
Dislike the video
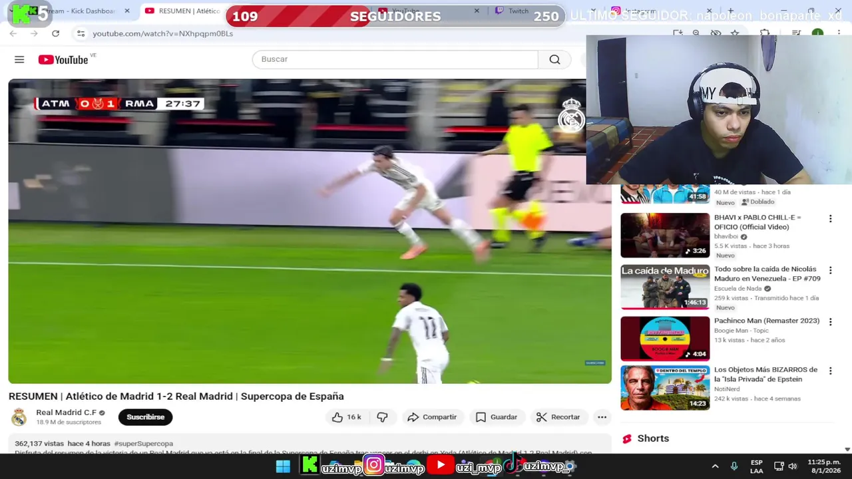click(382, 417)
